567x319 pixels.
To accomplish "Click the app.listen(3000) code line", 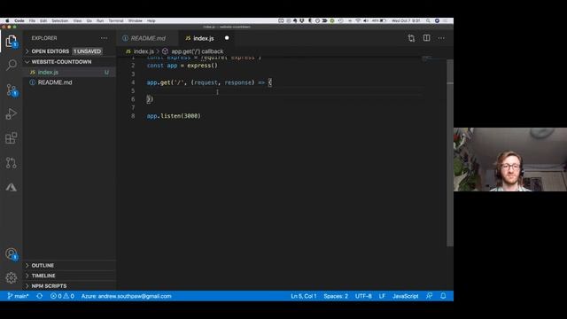I will (174, 116).
